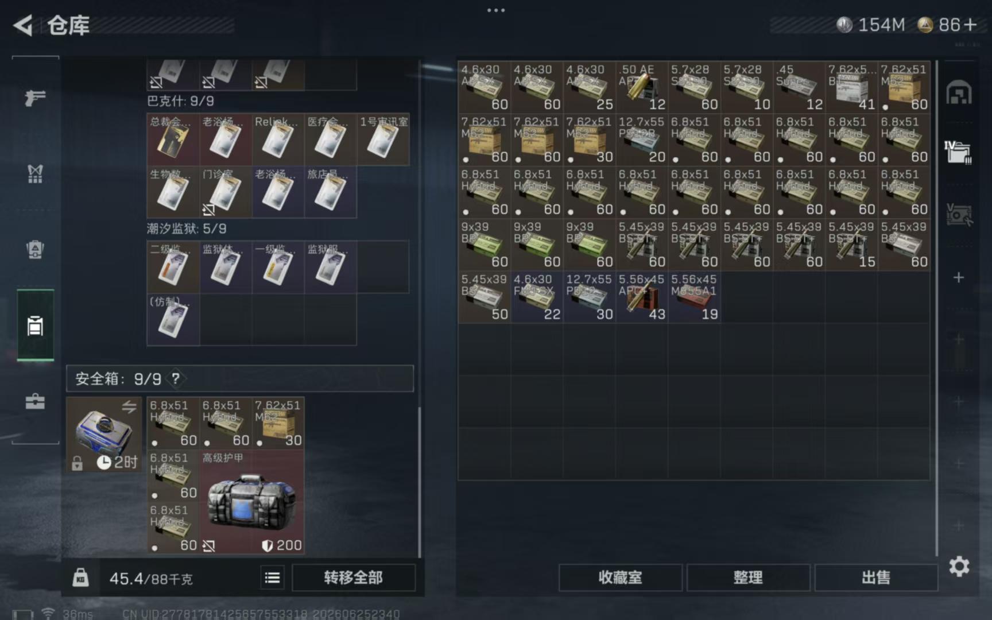Select the 12.7x55 PD12 stack of 30

pyautogui.click(x=590, y=297)
